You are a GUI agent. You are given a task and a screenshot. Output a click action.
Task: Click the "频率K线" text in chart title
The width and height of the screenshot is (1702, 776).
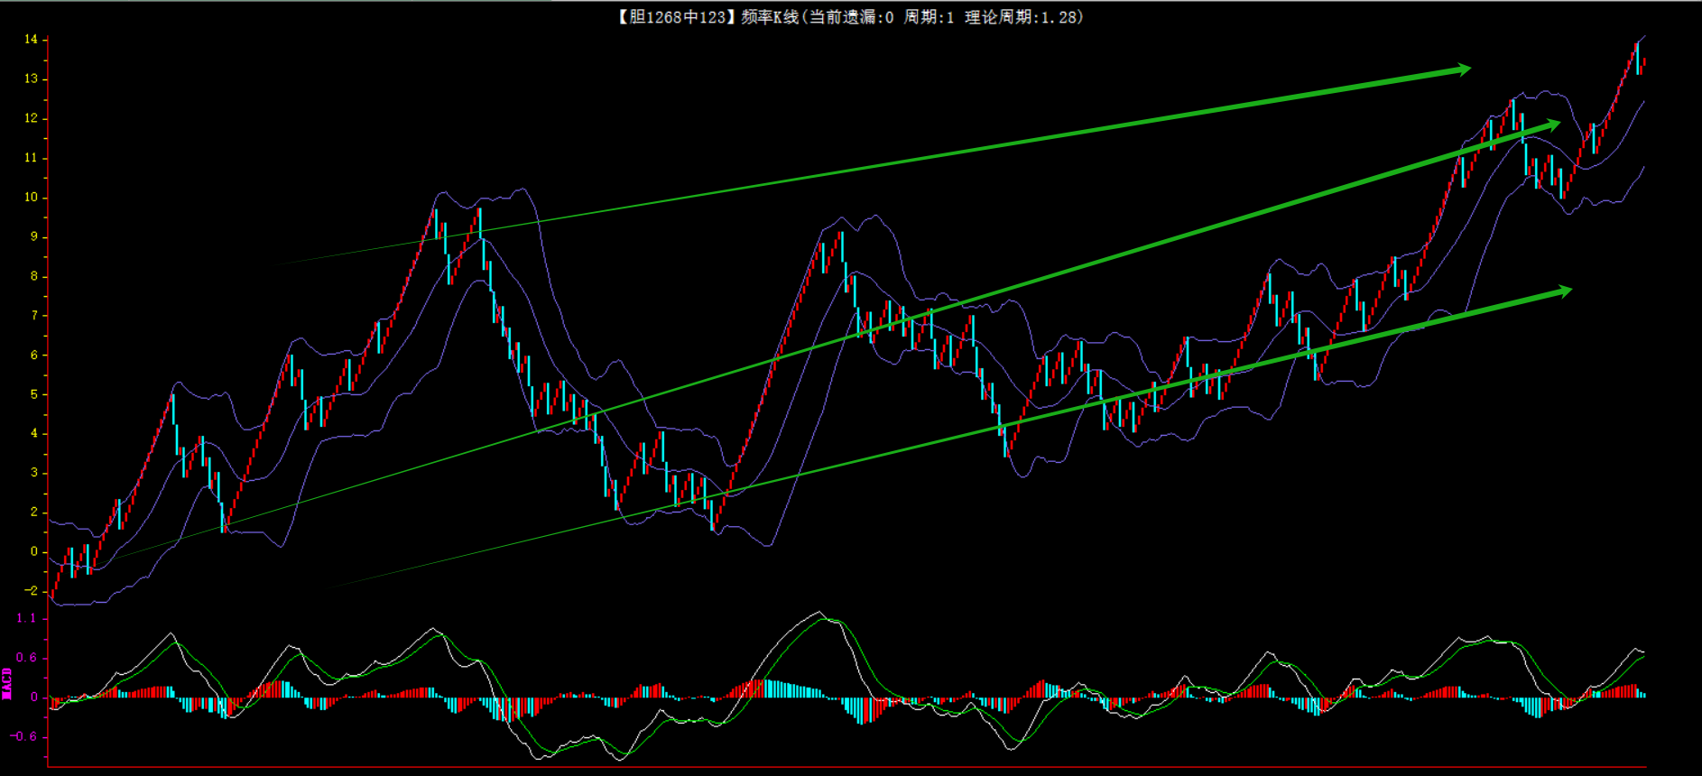(x=770, y=17)
